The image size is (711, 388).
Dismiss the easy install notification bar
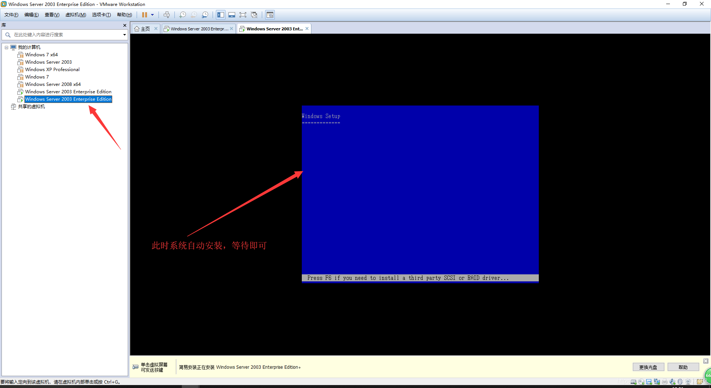(706, 361)
